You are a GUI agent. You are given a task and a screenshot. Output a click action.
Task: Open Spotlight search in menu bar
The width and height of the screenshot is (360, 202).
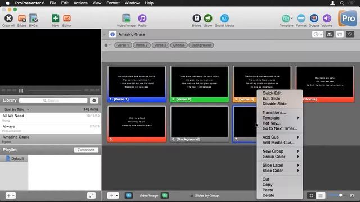pyautogui.click(x=342, y=3)
